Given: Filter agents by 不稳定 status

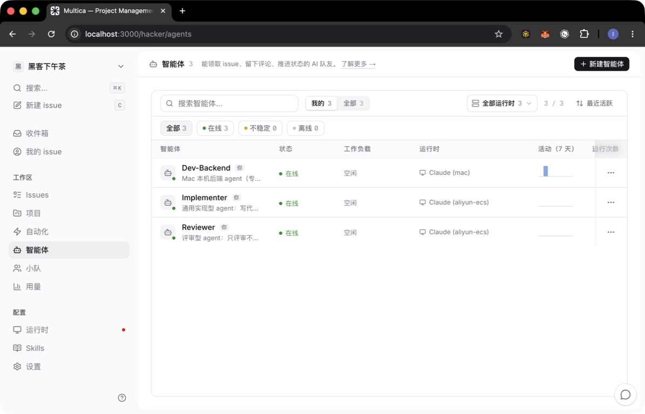Looking at the screenshot, I should (260, 128).
